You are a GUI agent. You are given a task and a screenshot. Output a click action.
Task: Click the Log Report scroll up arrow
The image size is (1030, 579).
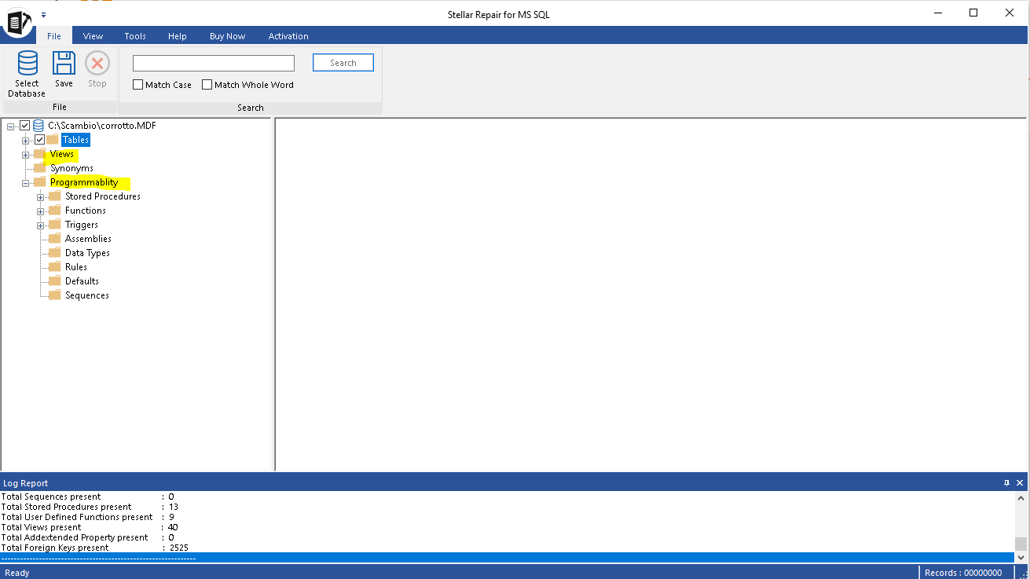[1021, 498]
